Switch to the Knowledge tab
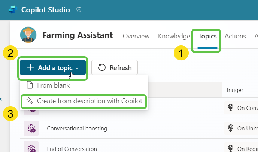258x152 pixels. tap(174, 36)
